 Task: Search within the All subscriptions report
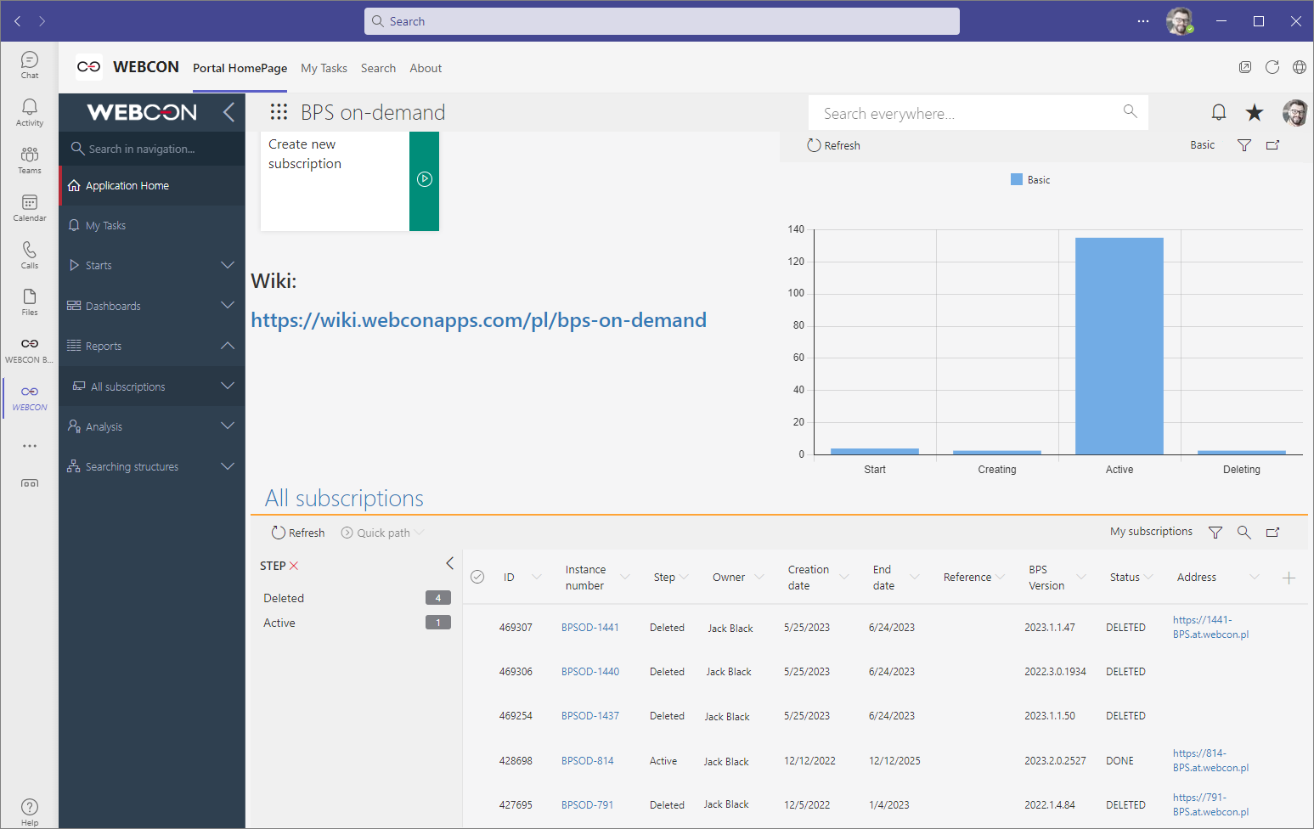1244,533
